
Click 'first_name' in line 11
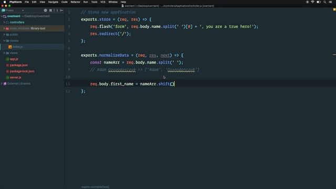122,84
